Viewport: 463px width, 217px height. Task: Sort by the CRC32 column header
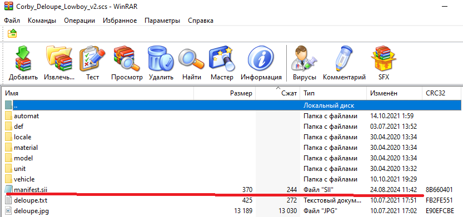pyautogui.click(x=441, y=93)
